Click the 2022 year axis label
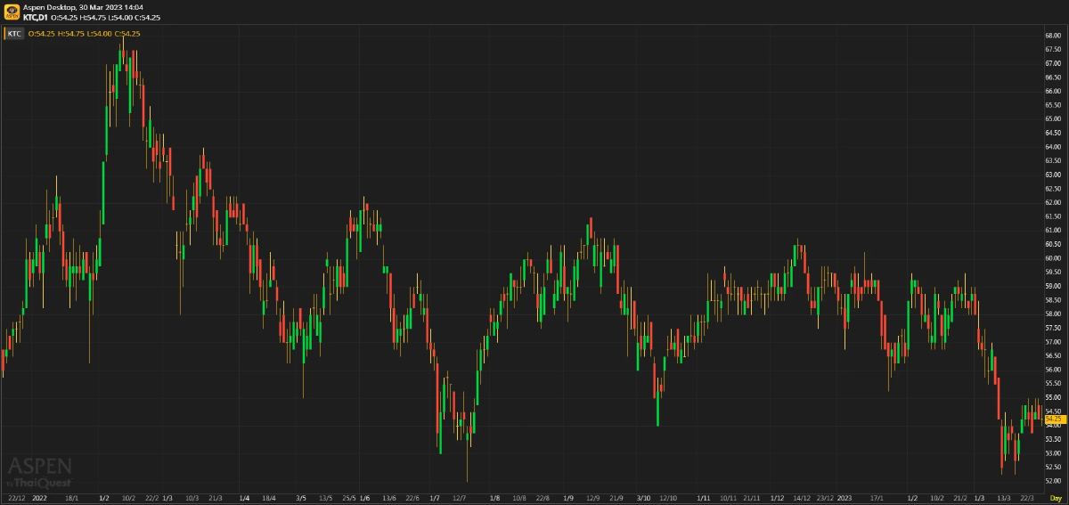Screen dimensions: 1069x505 (38, 499)
